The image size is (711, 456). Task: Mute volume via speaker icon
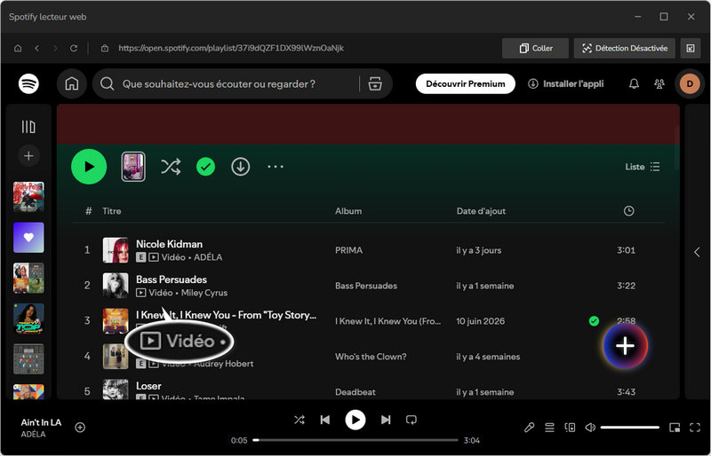tap(590, 428)
